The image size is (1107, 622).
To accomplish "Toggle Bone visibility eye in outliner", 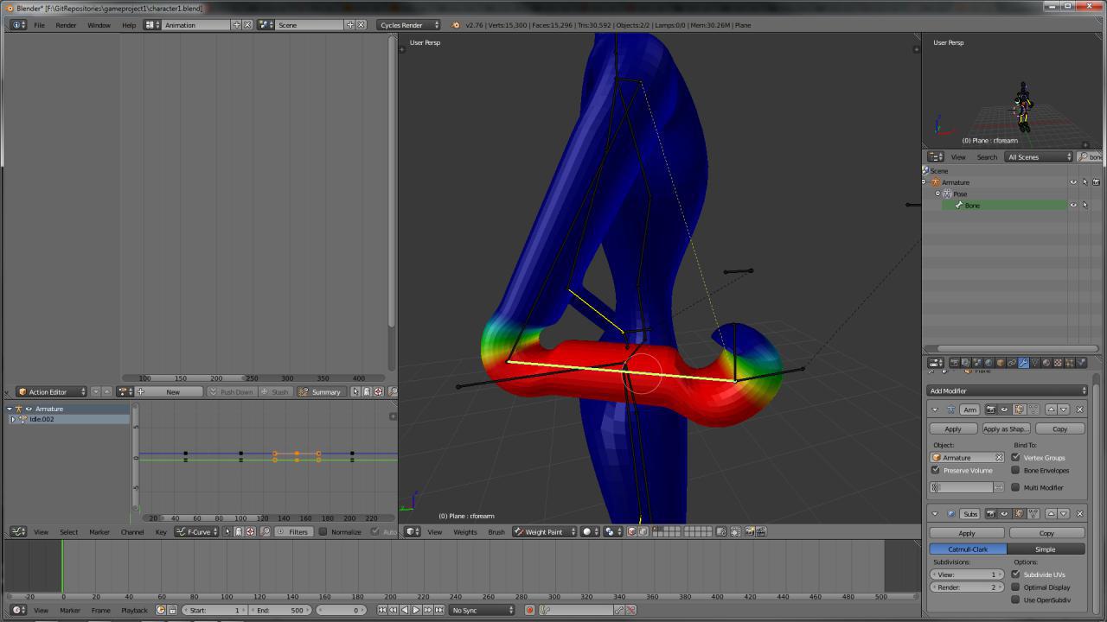I will pos(1073,205).
